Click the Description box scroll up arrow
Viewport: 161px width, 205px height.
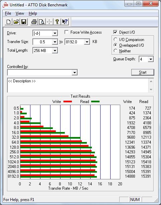point(151,81)
